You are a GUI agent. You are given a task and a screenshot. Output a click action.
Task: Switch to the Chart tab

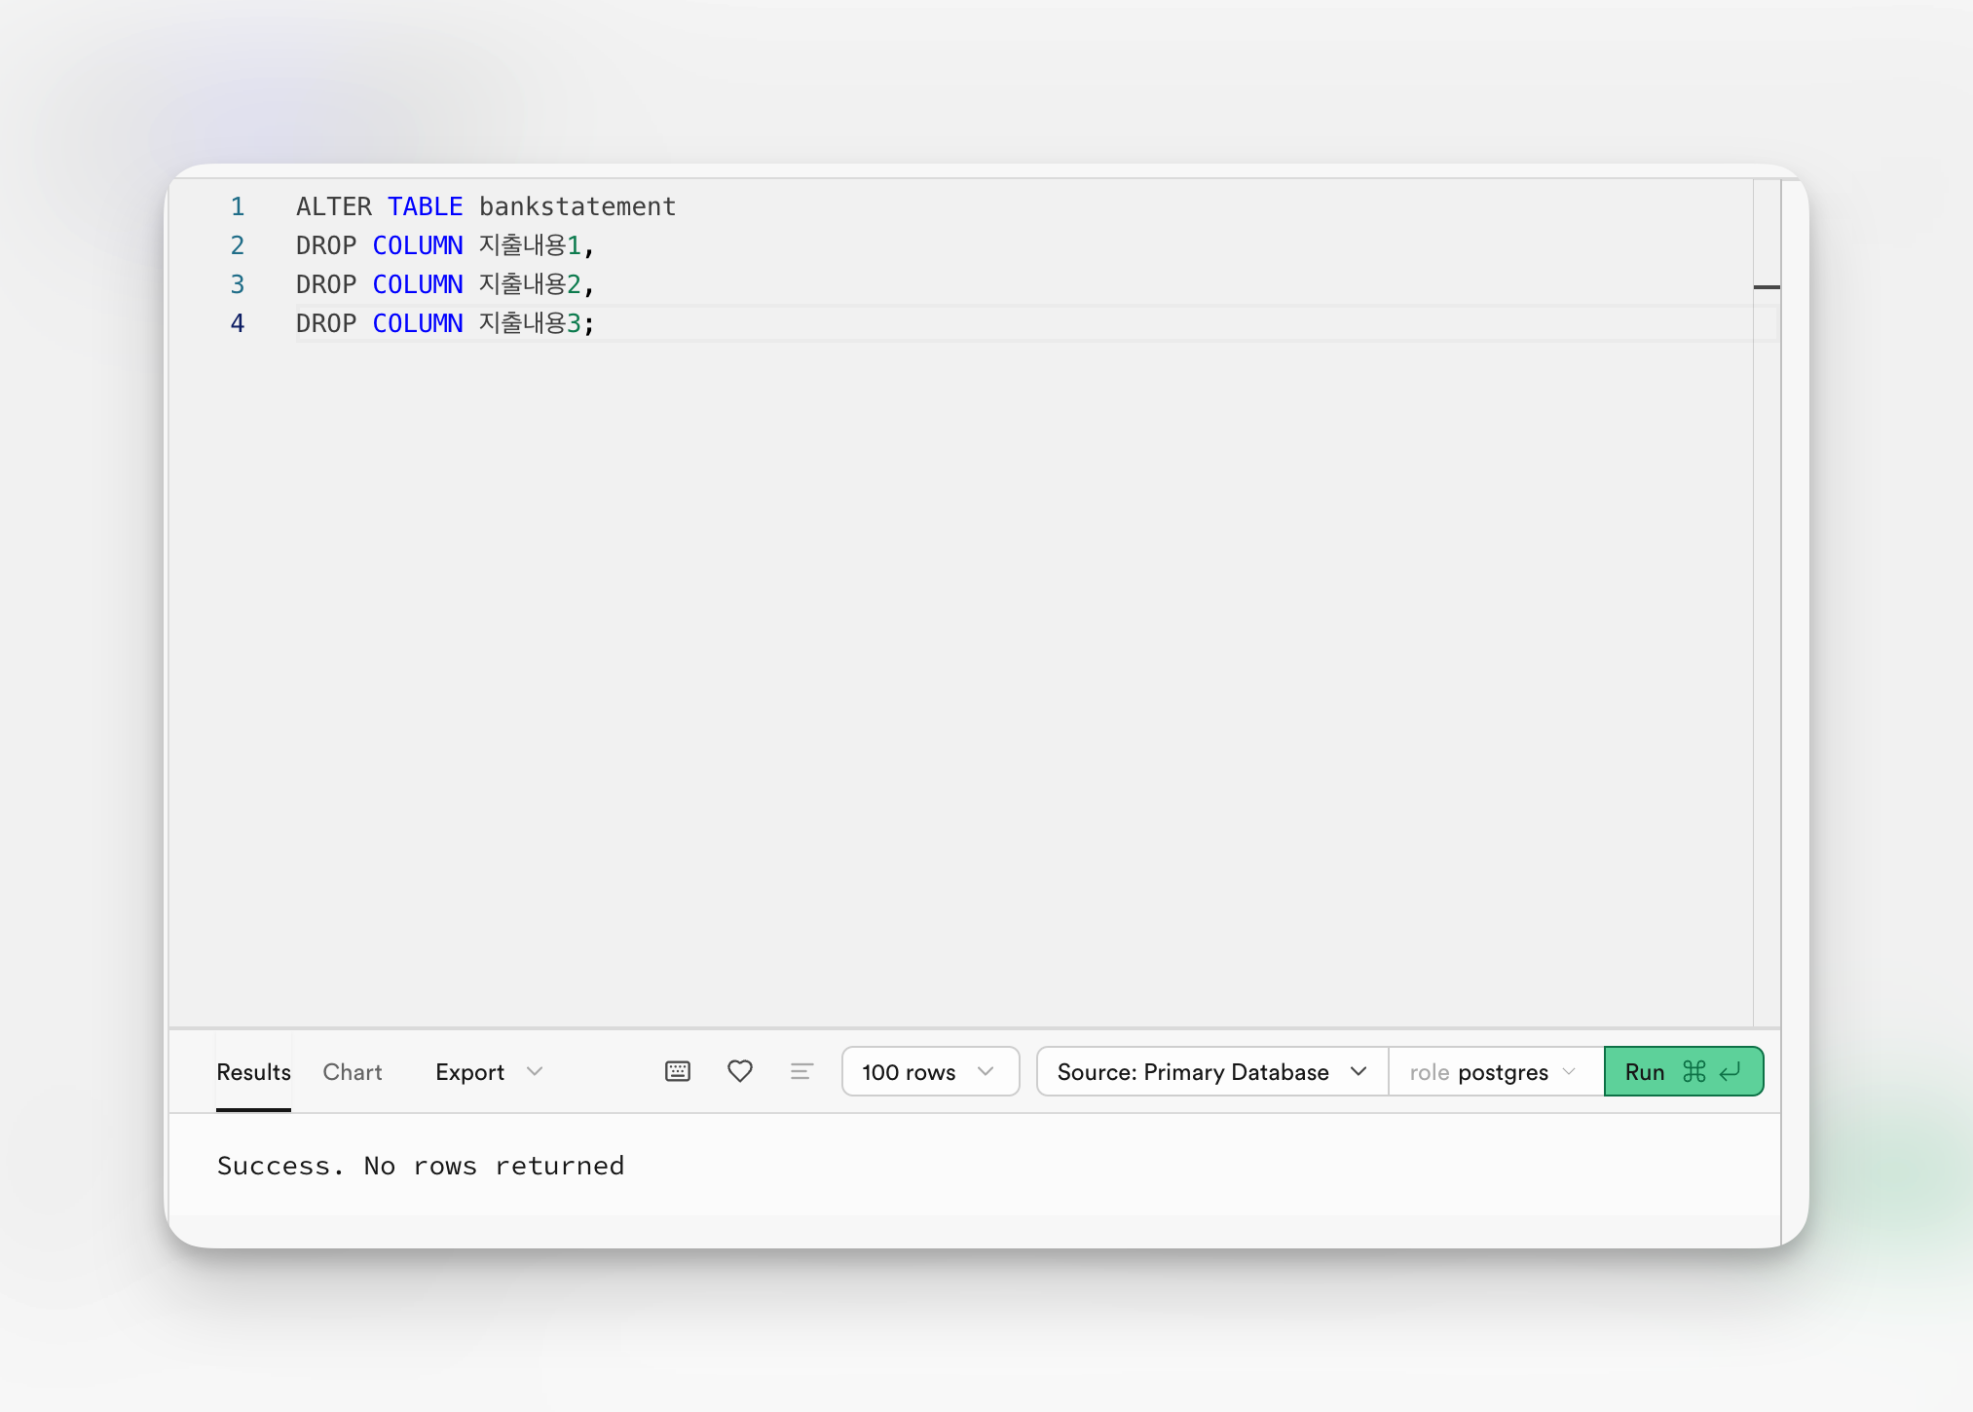(x=353, y=1071)
